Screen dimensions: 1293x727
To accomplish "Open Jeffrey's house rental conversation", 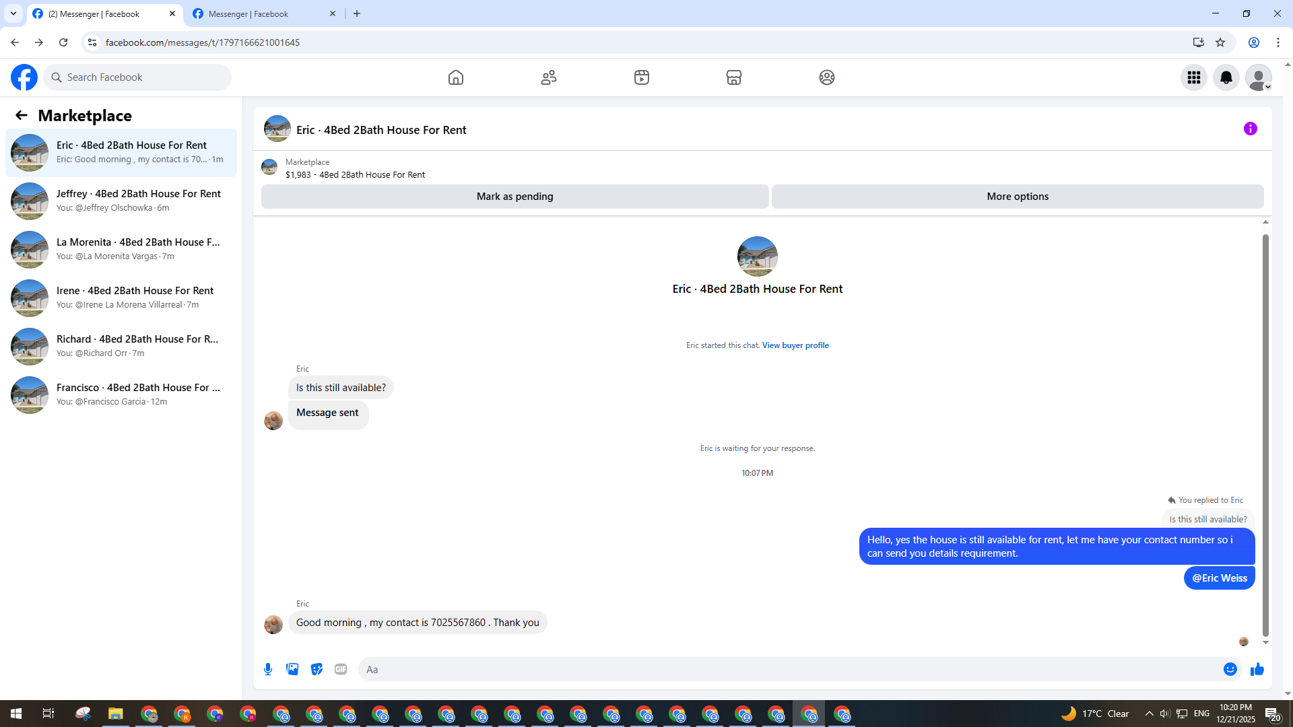I will tap(121, 201).
